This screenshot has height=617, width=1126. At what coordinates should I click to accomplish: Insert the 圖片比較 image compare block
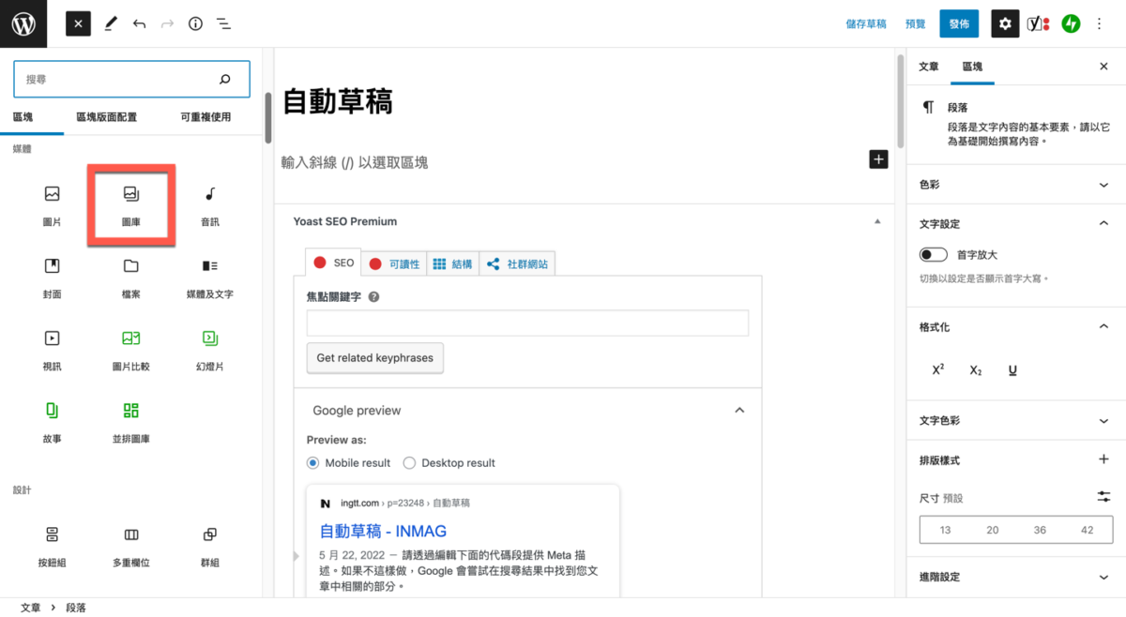[131, 350]
